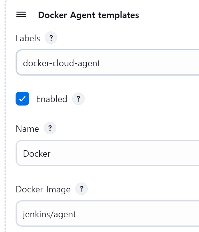
Task: Click the 'jenkins/agent' text in Docker Image
Action: [x=50, y=214]
